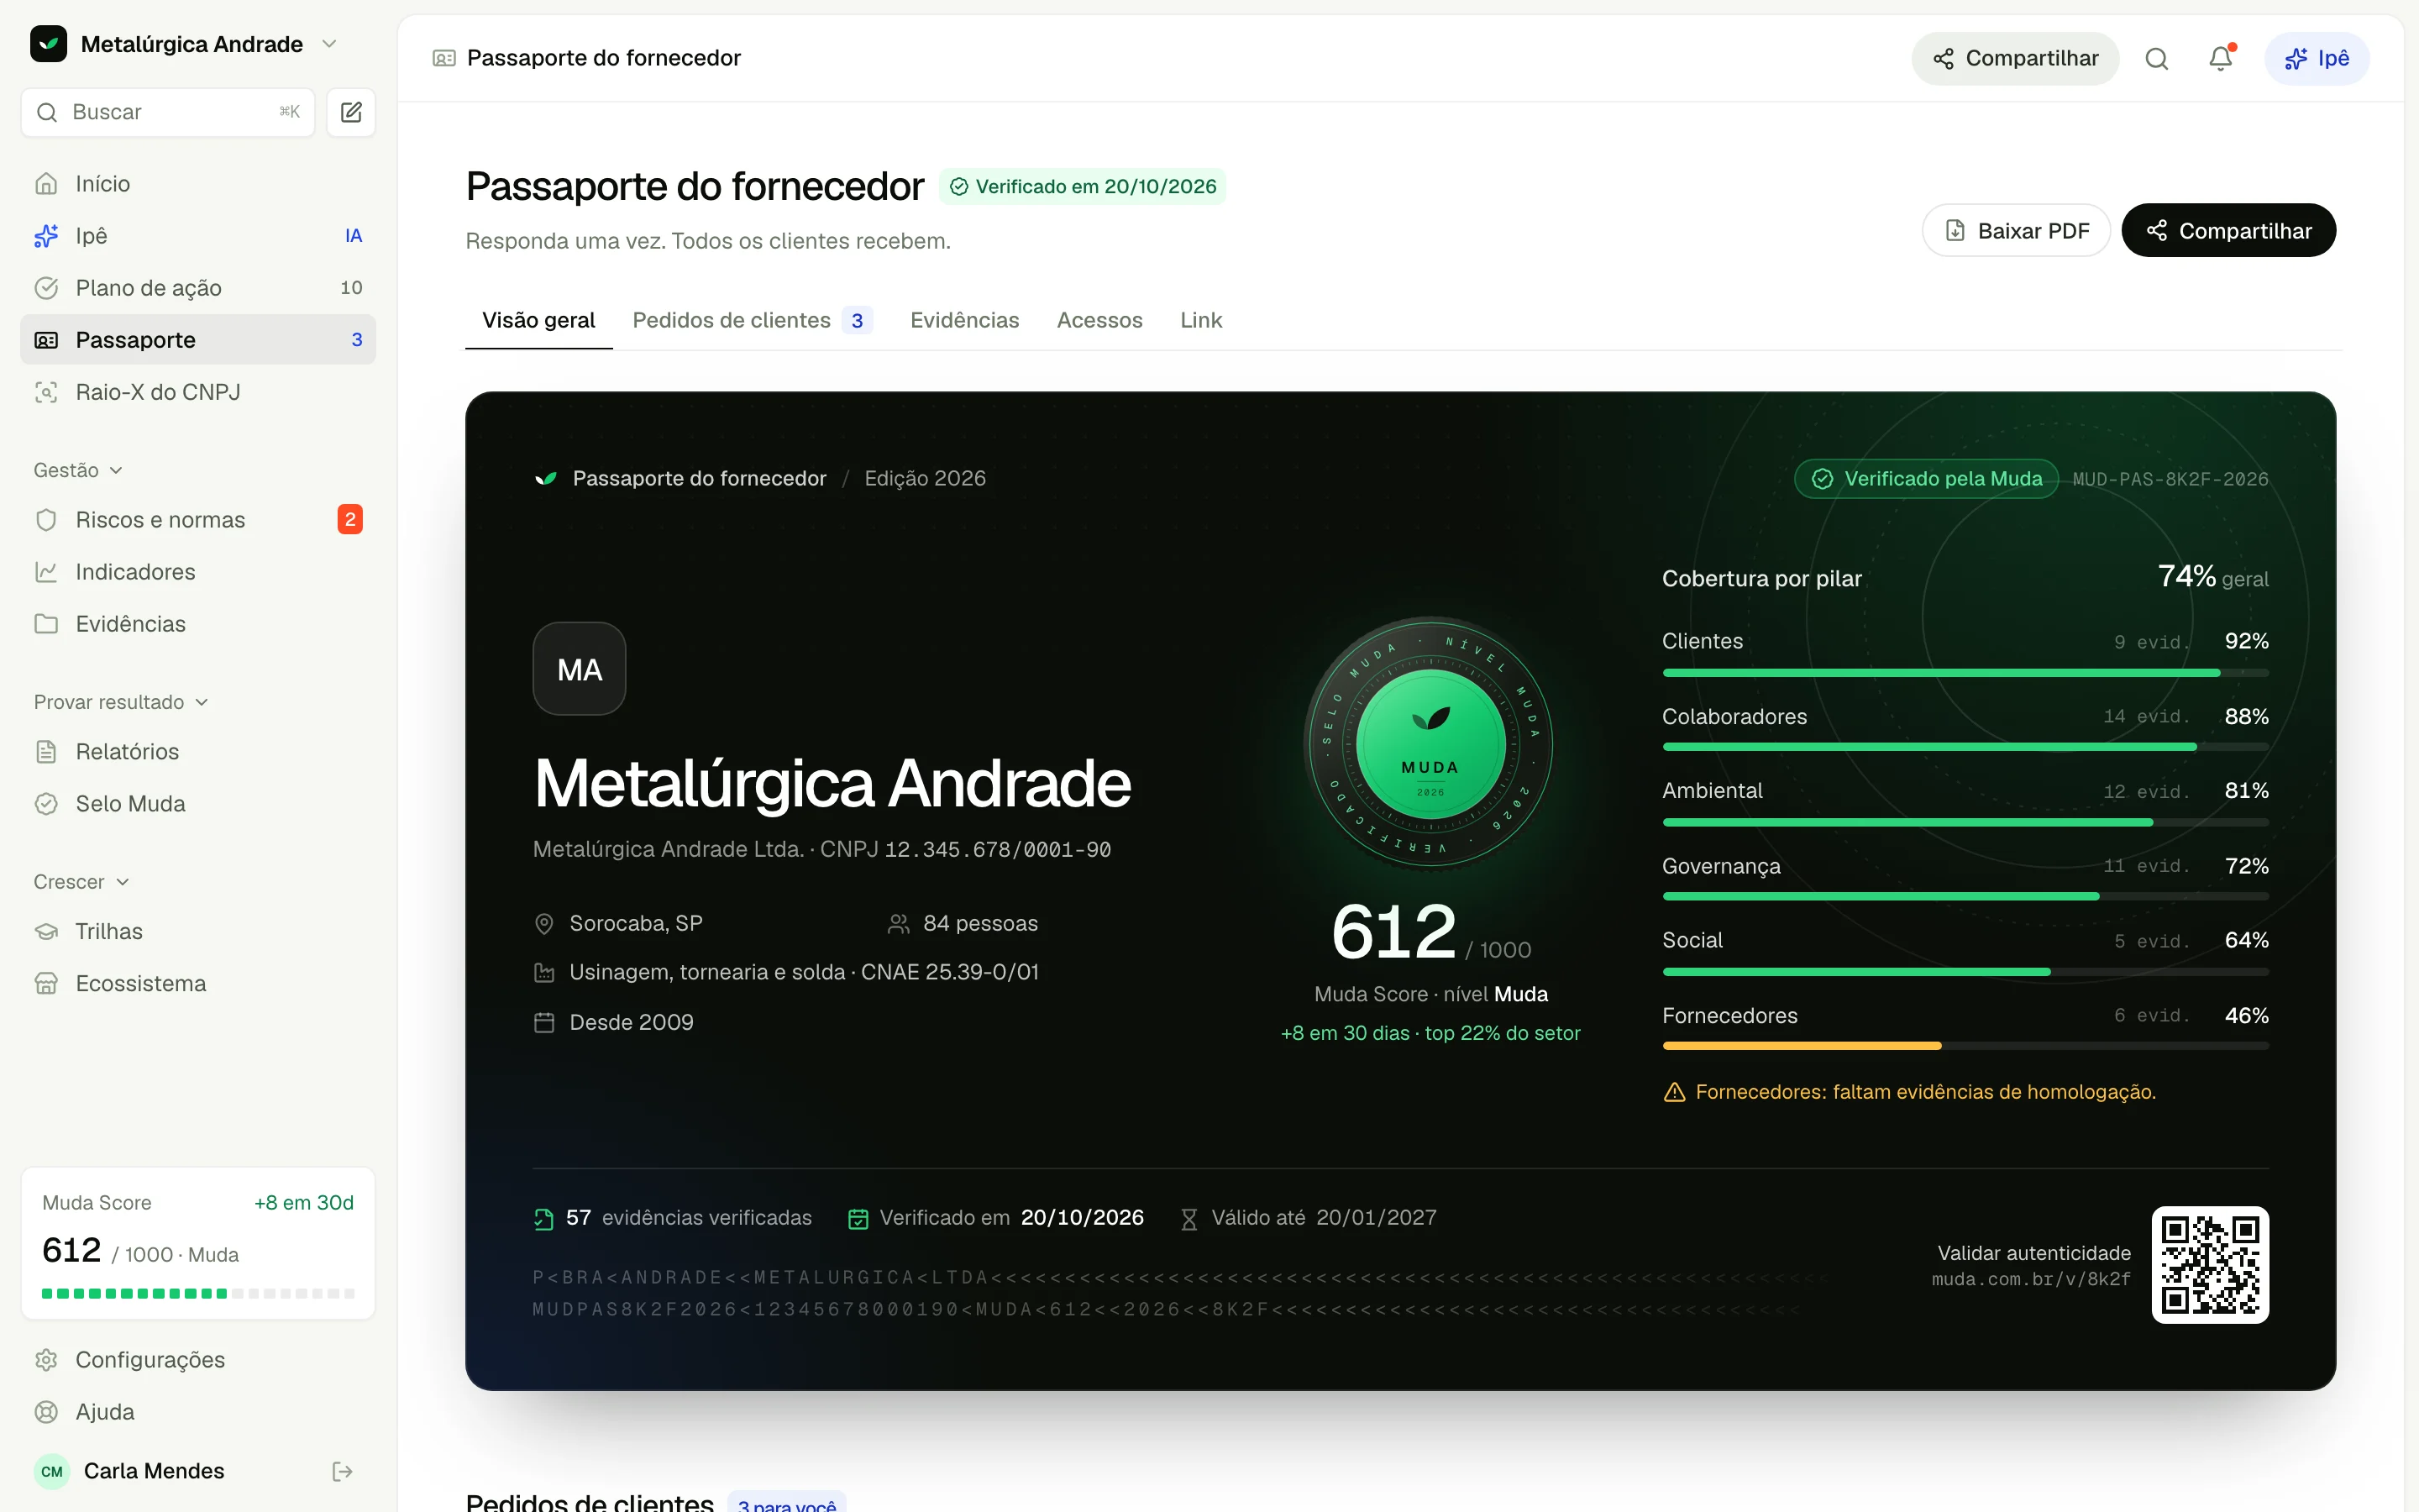Open Início from the sidebar
The image size is (2419, 1512).
[198, 184]
